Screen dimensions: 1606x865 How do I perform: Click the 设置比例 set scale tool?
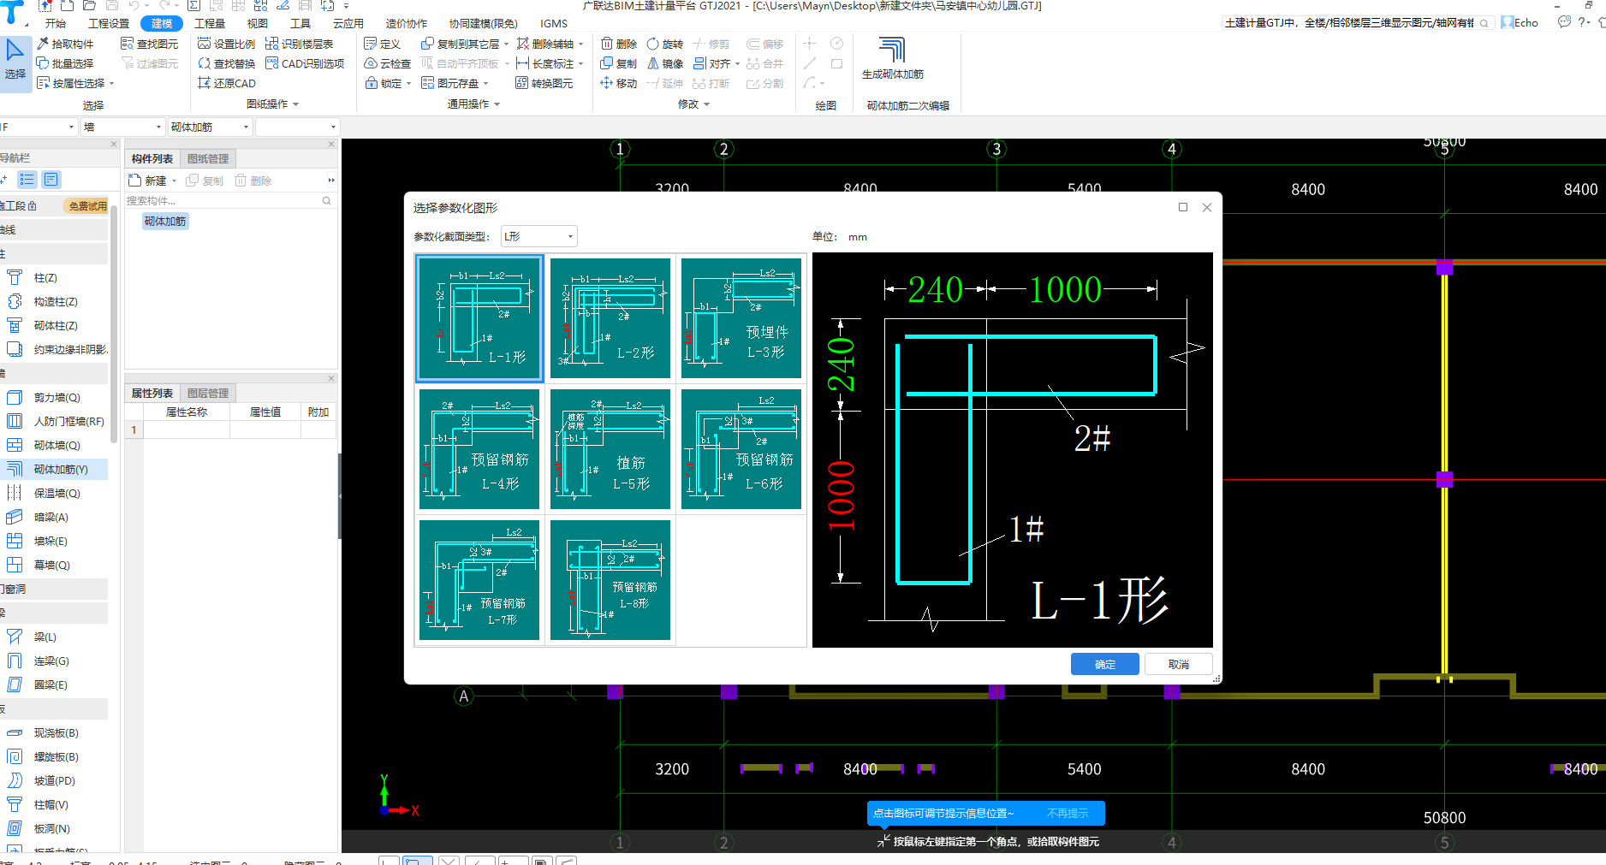(226, 44)
